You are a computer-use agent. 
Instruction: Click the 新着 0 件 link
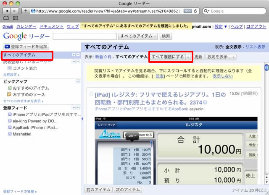(x=103, y=57)
